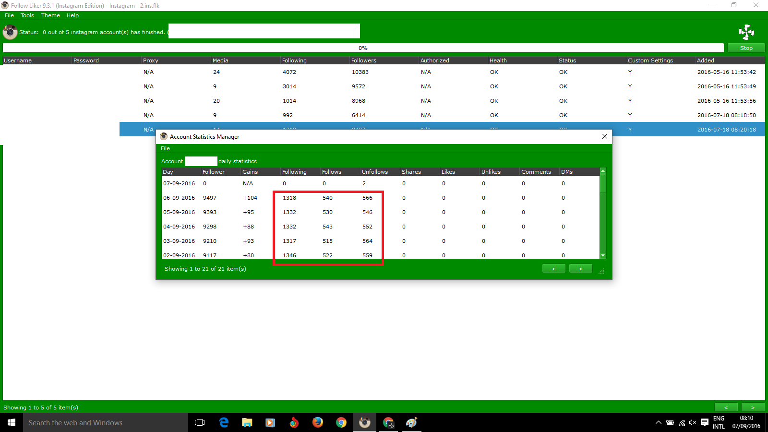Open the Action Center notifications icon
The width and height of the screenshot is (768, 432).
click(x=704, y=422)
